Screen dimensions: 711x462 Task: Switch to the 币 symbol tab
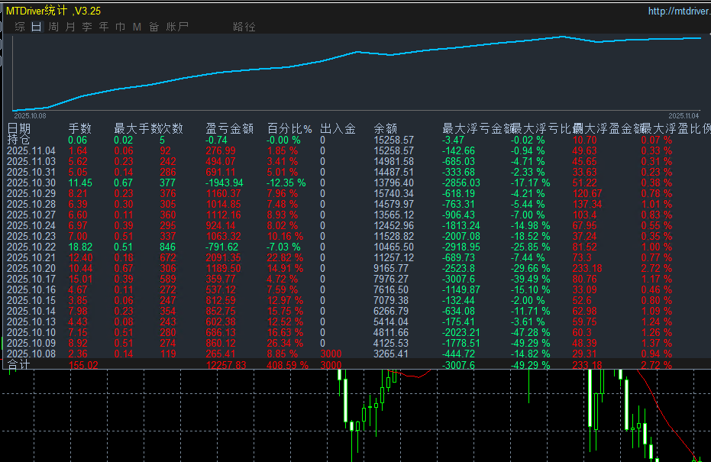[x=121, y=27]
